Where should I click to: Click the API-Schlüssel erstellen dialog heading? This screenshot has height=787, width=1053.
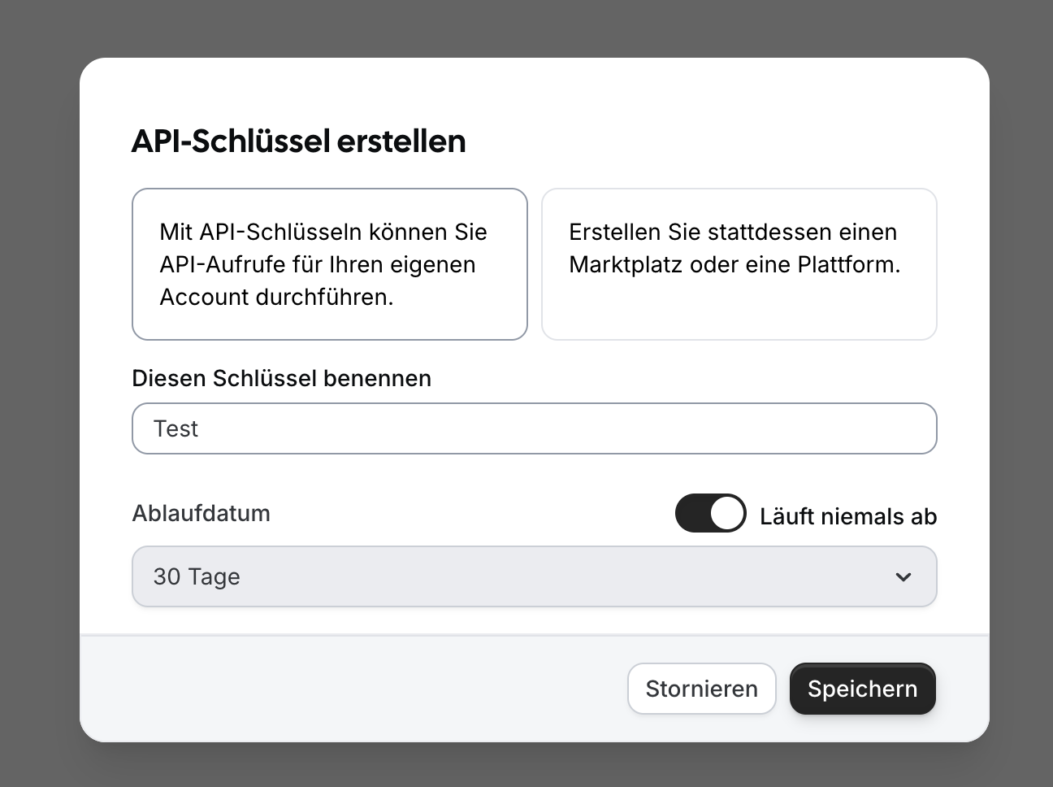[298, 141]
